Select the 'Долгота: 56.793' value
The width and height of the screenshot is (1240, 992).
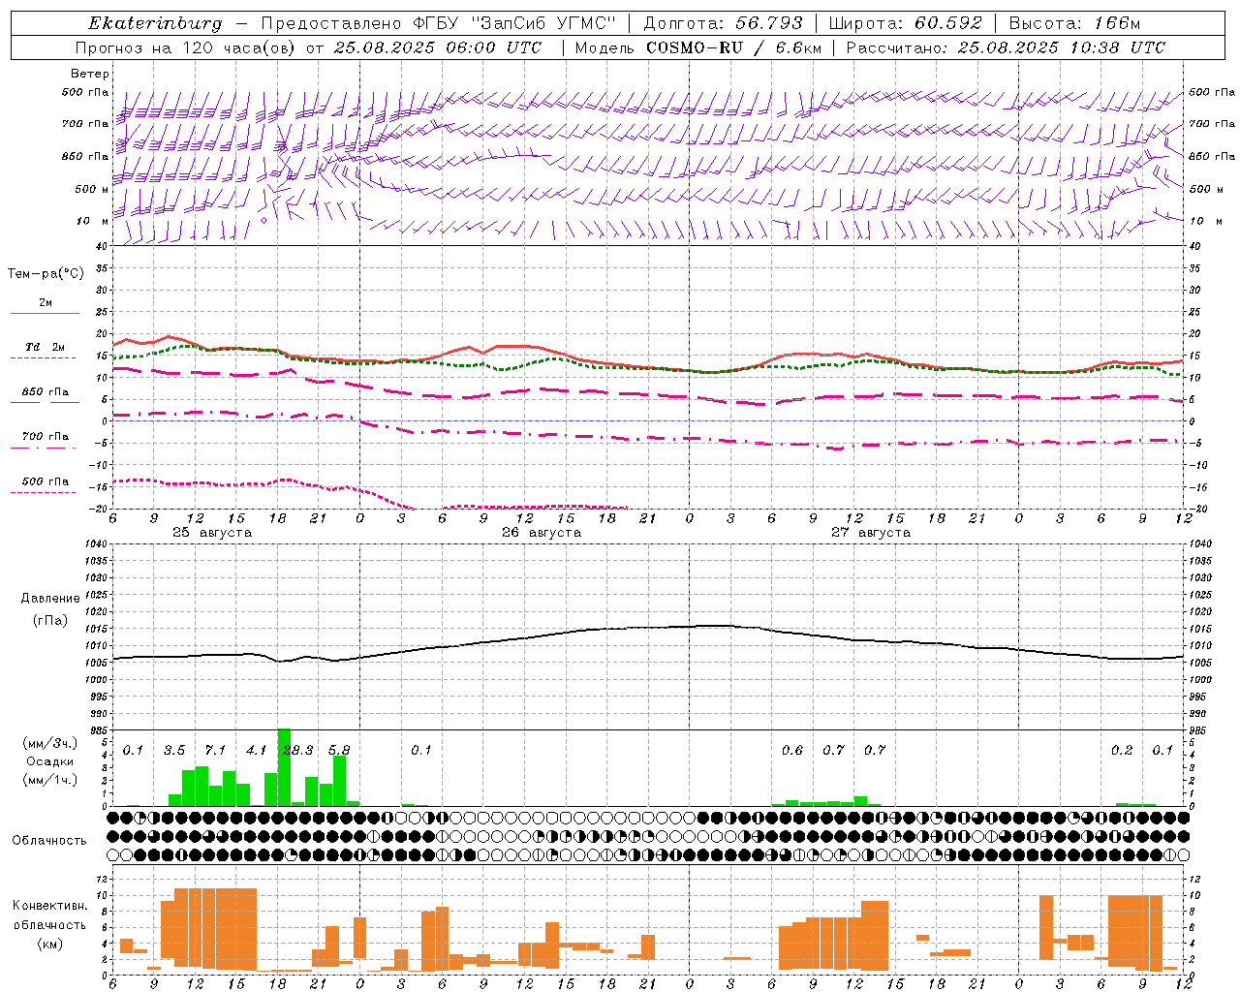click(723, 23)
